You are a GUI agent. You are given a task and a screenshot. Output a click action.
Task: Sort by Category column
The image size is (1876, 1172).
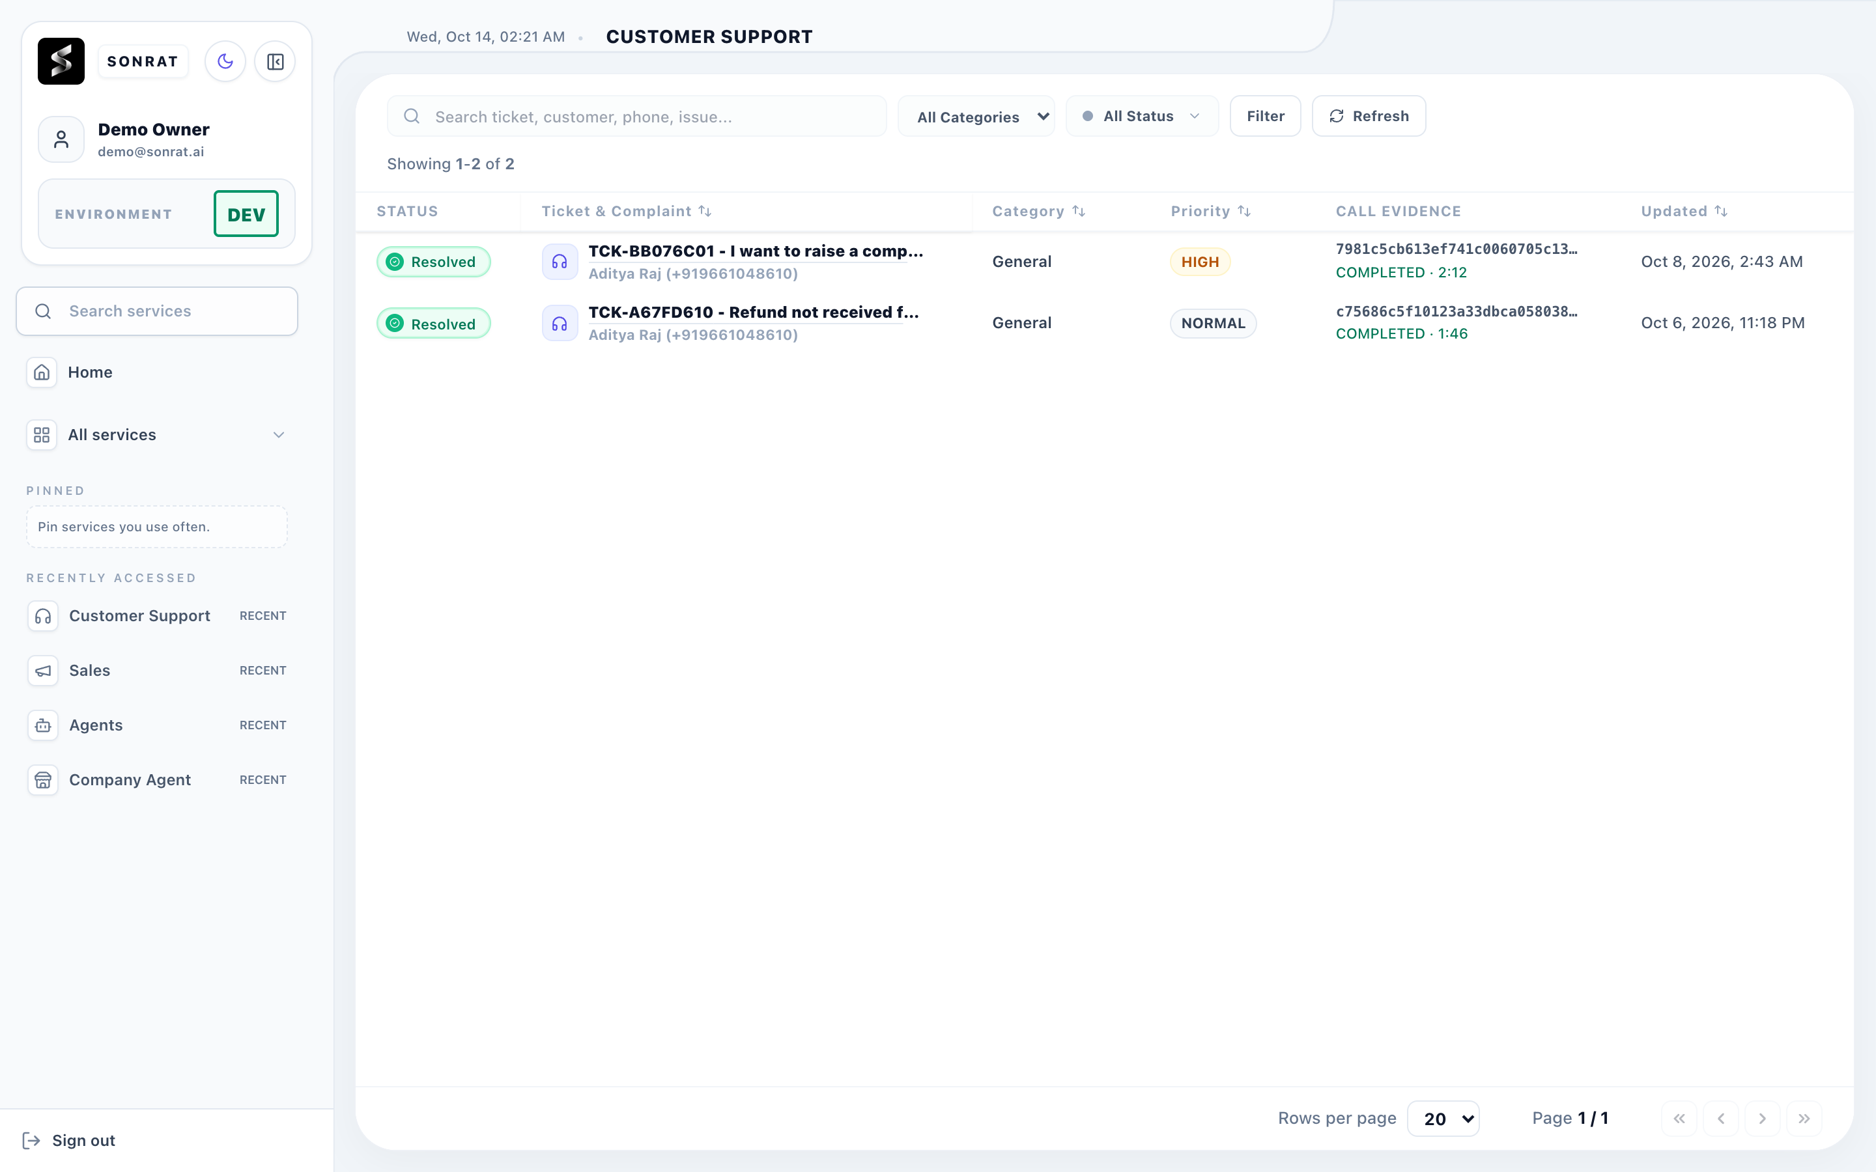tap(1039, 212)
